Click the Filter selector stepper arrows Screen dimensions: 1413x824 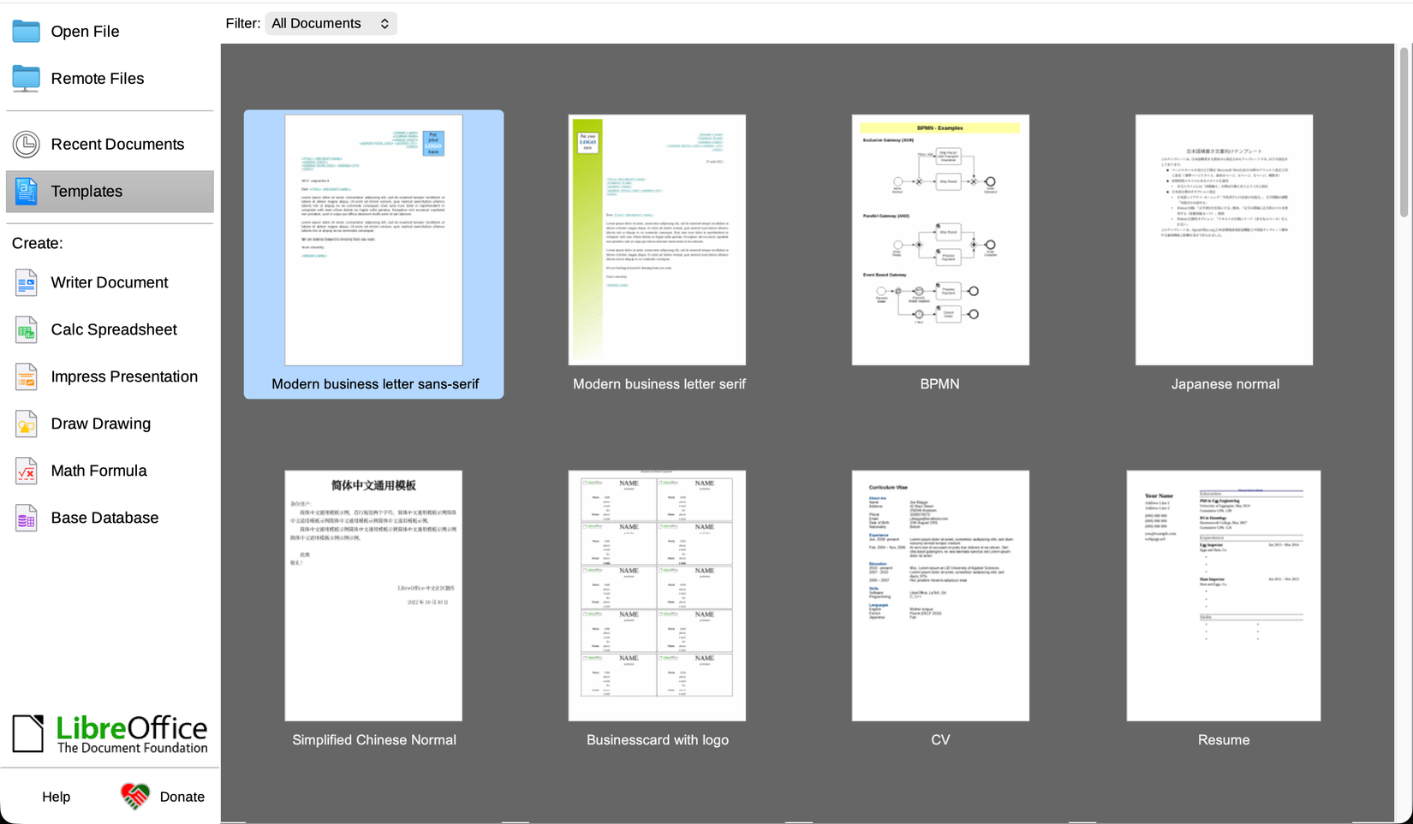(384, 23)
